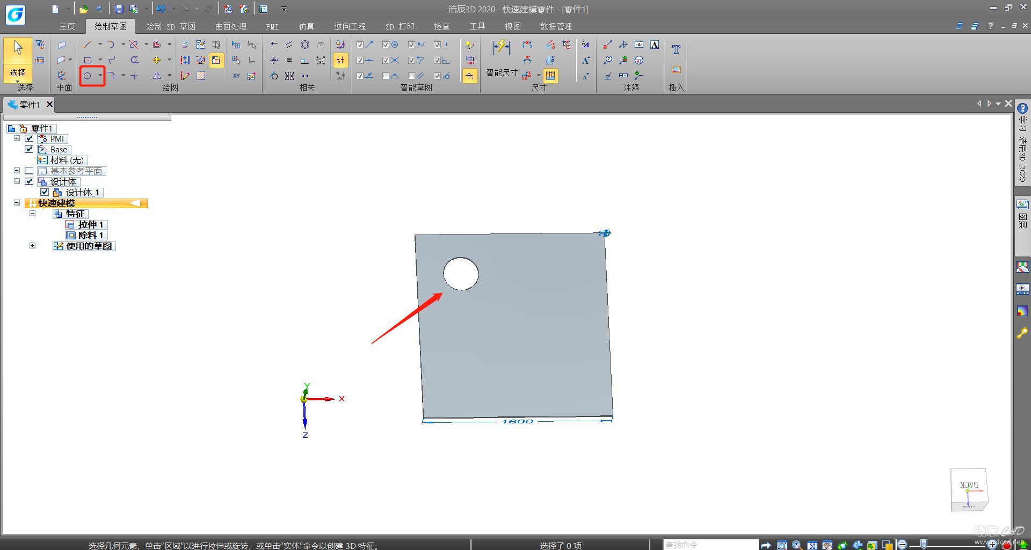Switch to 绘制 3D 草图 tab
This screenshot has width=1031, height=550.
coord(171,26)
